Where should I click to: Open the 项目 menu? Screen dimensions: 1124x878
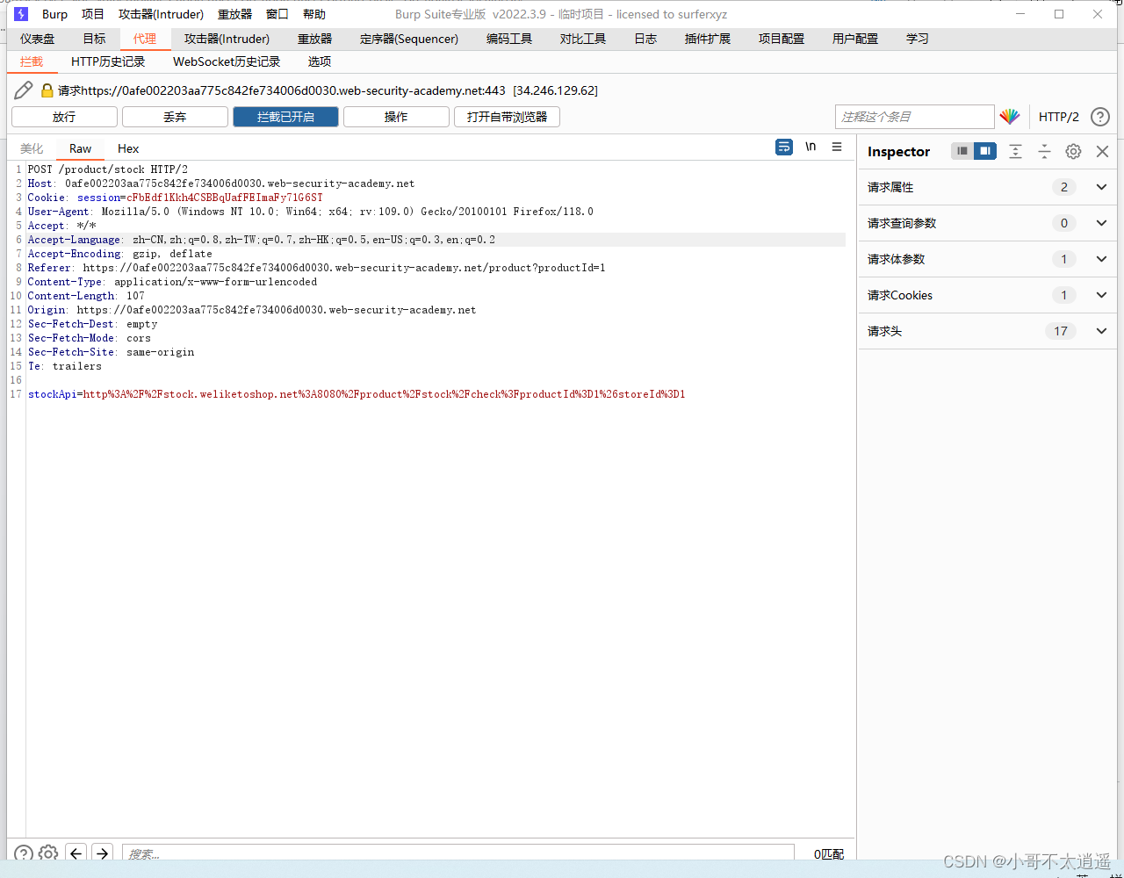(93, 14)
